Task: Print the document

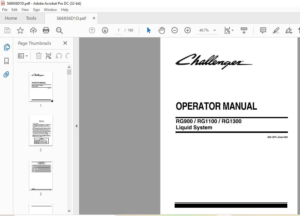Action: pyautogui.click(x=46, y=30)
